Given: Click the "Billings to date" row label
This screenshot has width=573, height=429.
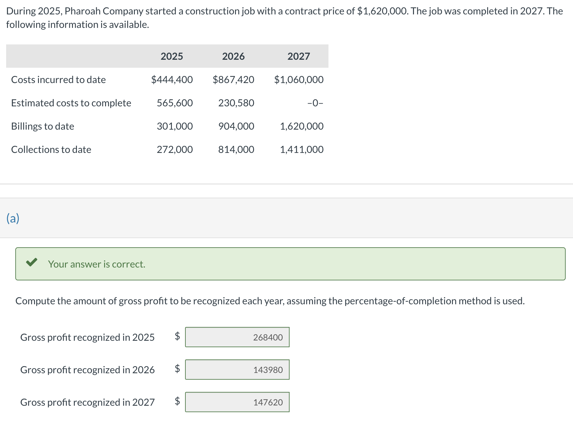Looking at the screenshot, I should point(43,126).
